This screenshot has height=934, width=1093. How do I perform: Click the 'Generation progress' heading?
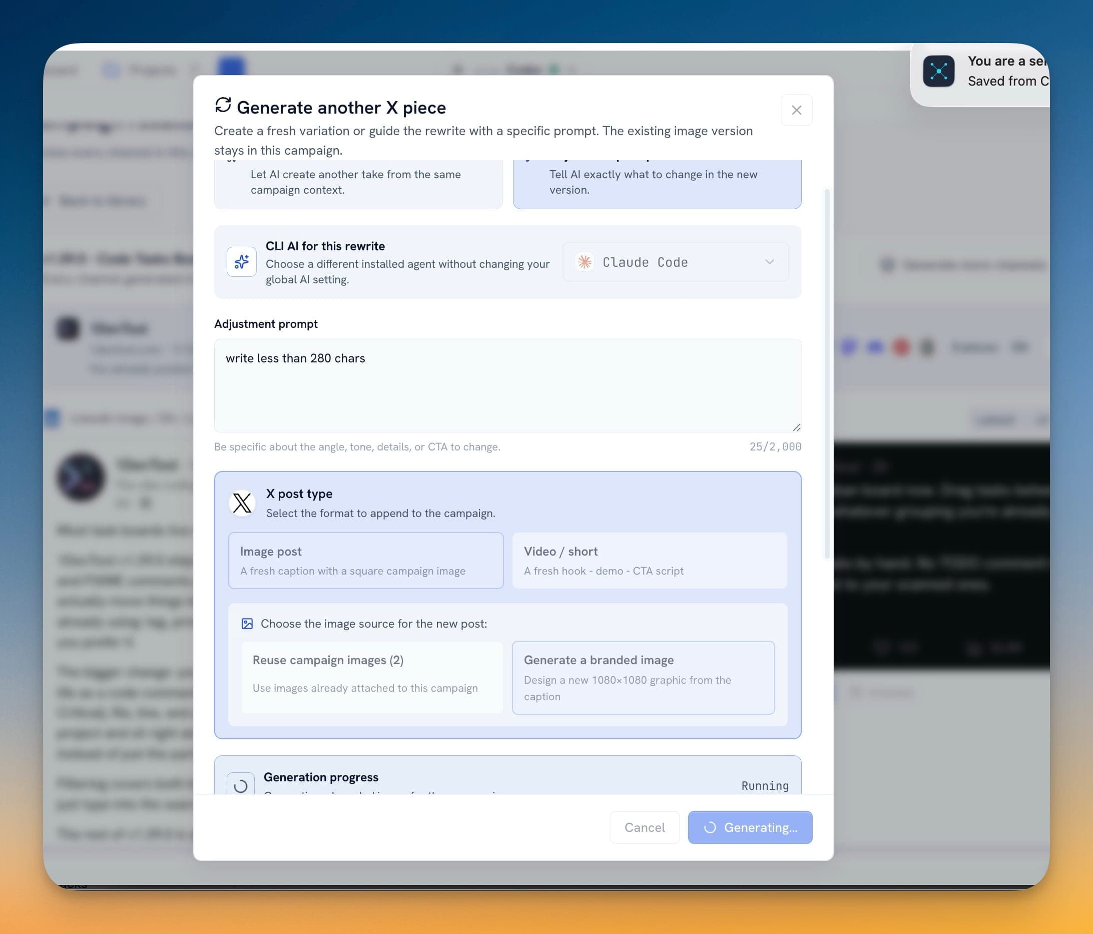321,777
